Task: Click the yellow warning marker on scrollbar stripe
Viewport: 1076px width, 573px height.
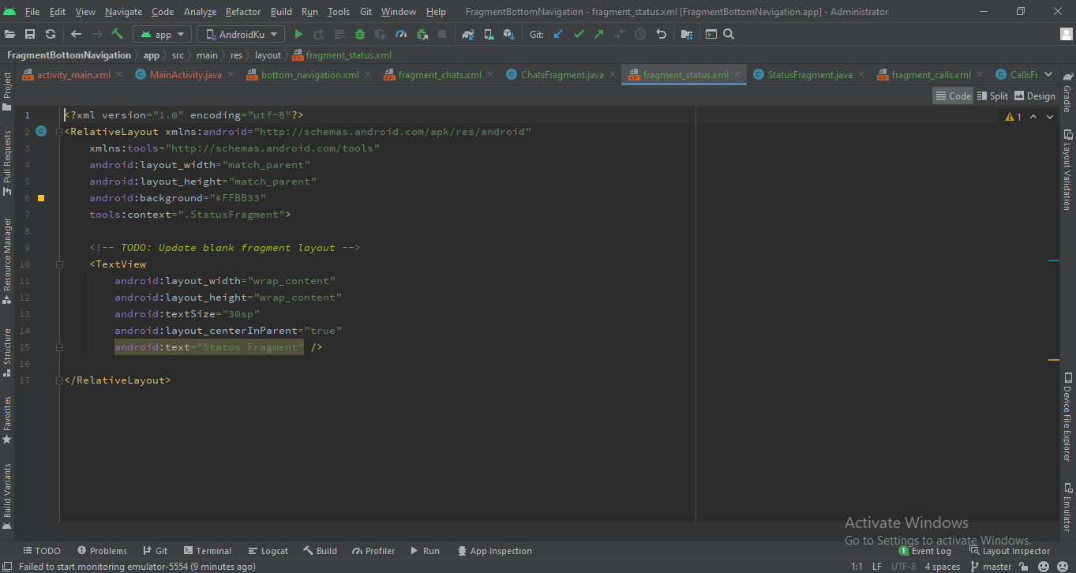Action: click(1053, 360)
